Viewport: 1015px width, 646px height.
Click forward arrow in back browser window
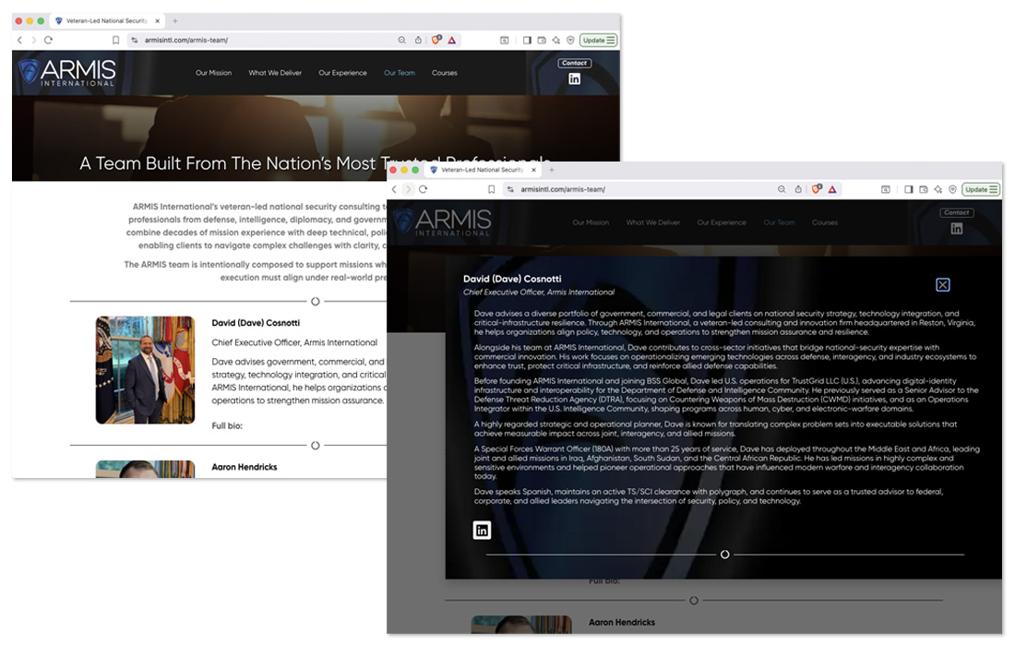tap(33, 40)
